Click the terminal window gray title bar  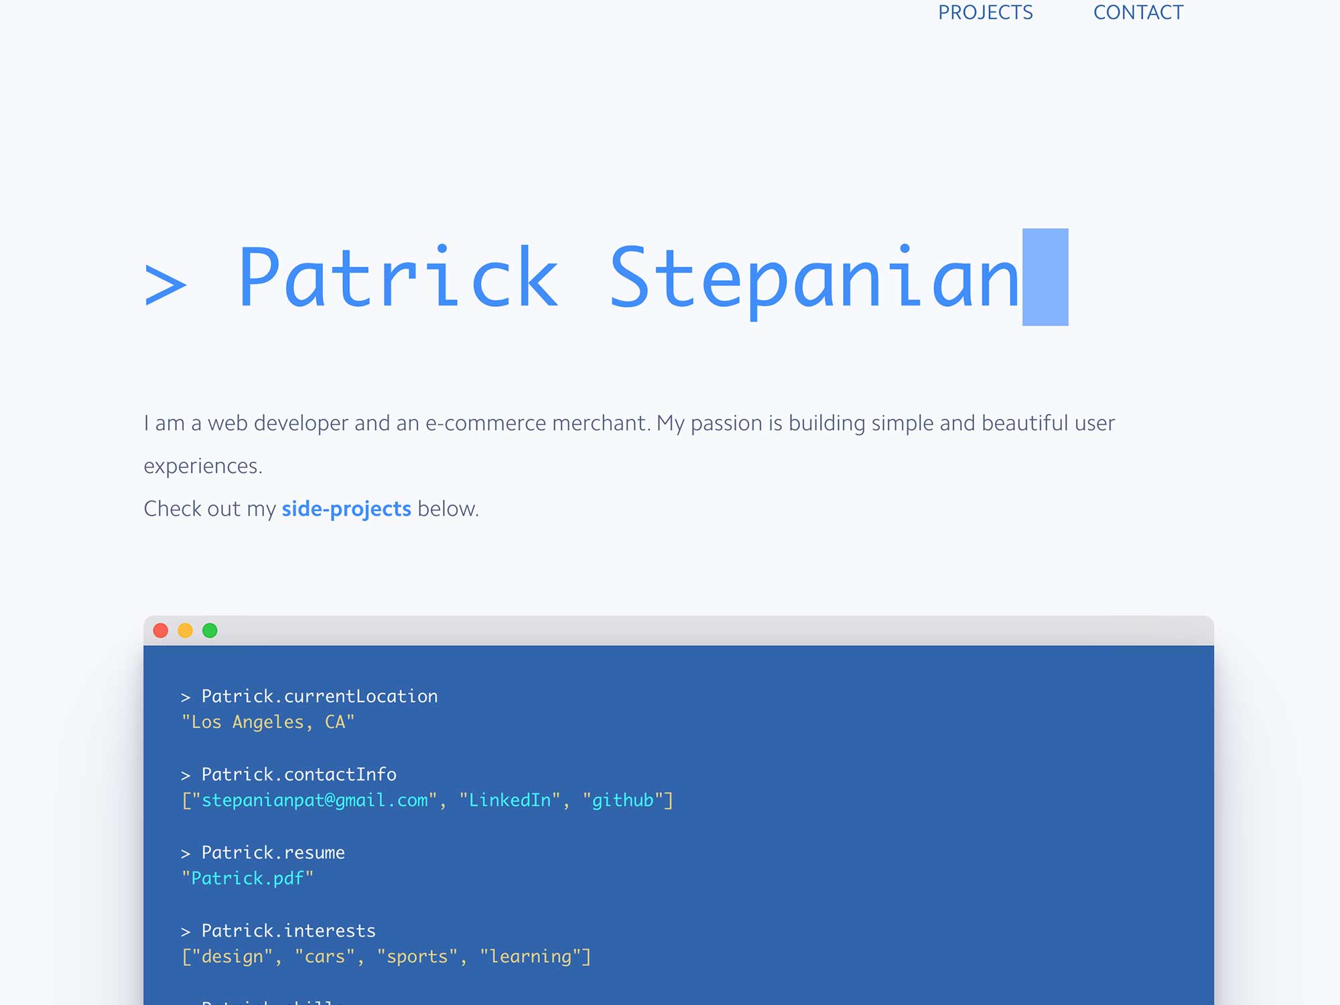[x=670, y=630]
